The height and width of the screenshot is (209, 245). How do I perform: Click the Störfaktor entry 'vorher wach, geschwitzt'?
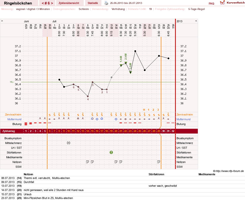click(163, 186)
